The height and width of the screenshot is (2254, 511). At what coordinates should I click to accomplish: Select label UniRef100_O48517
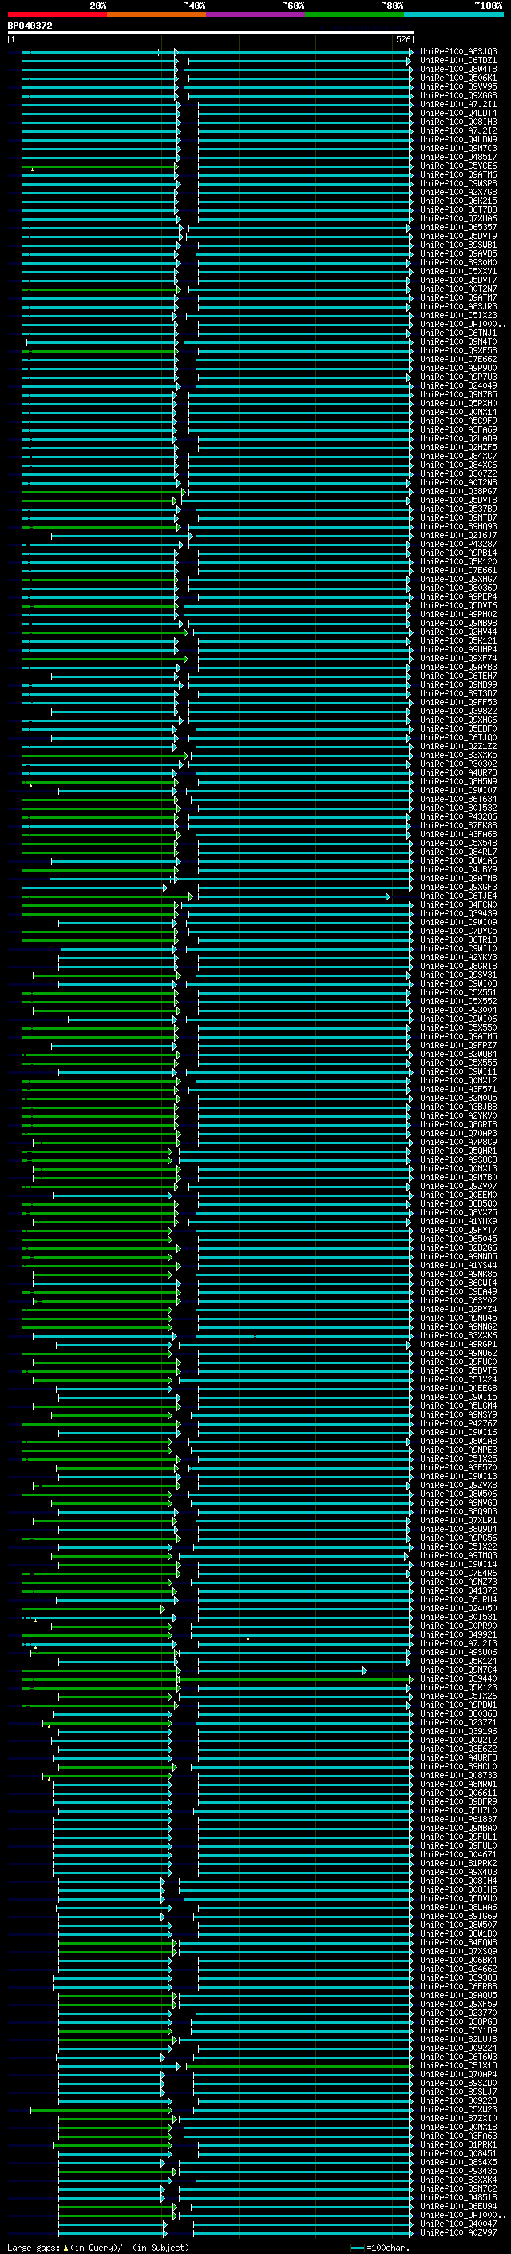pyautogui.click(x=458, y=157)
